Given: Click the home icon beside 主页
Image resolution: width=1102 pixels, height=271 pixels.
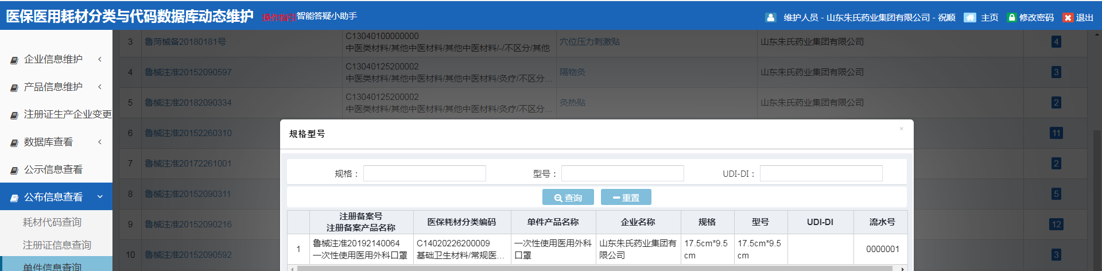Looking at the screenshot, I should [969, 18].
